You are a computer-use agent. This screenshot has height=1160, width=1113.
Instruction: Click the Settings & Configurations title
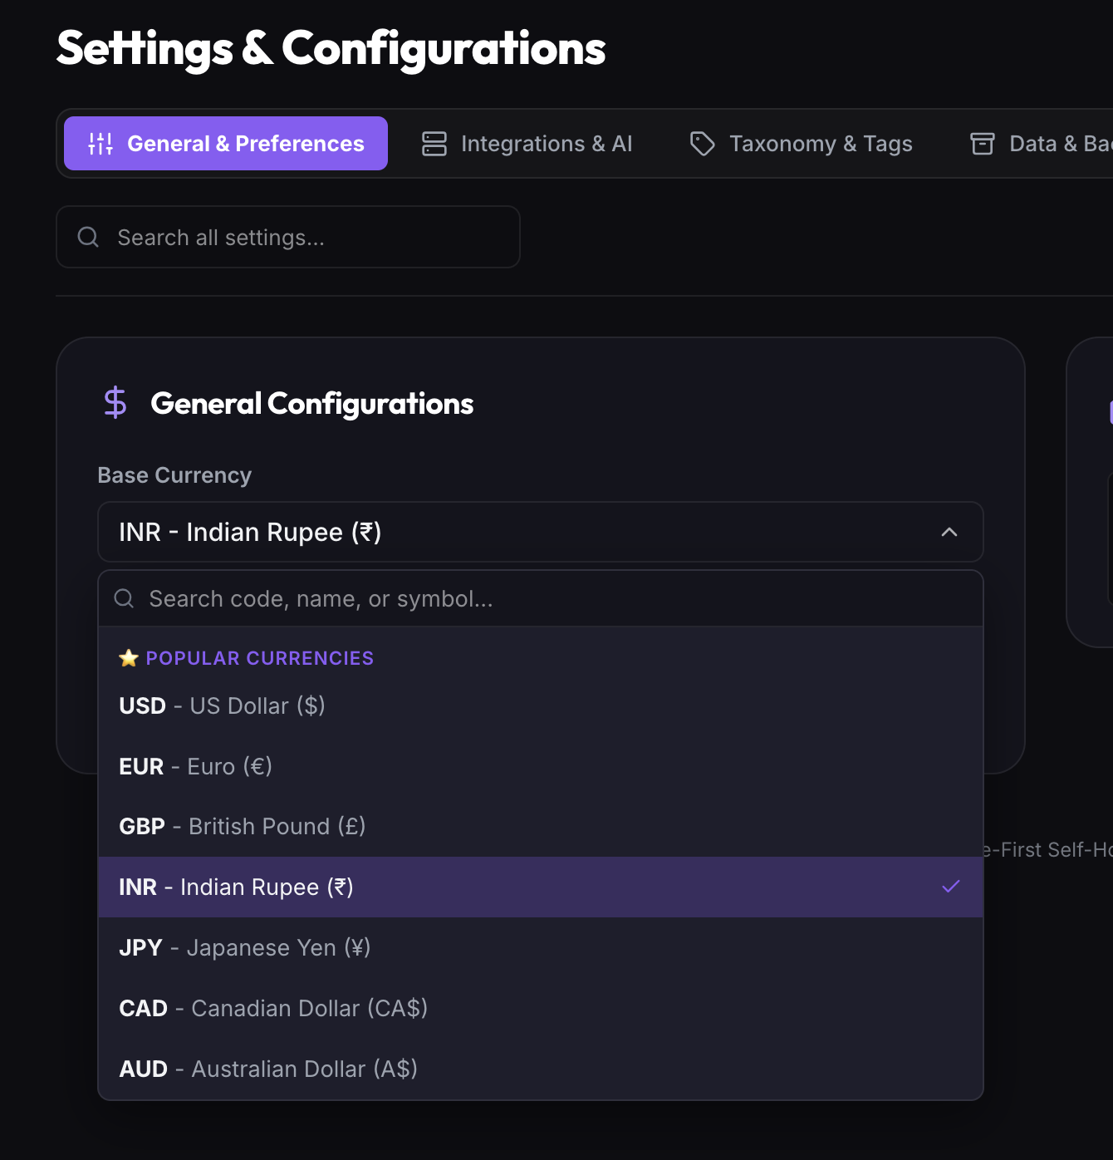tap(331, 48)
